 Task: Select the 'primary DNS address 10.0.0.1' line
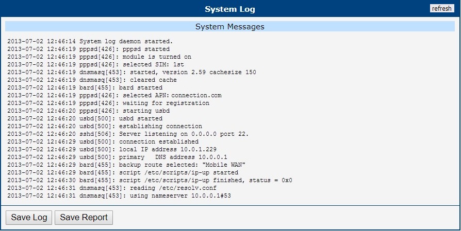pos(117,157)
